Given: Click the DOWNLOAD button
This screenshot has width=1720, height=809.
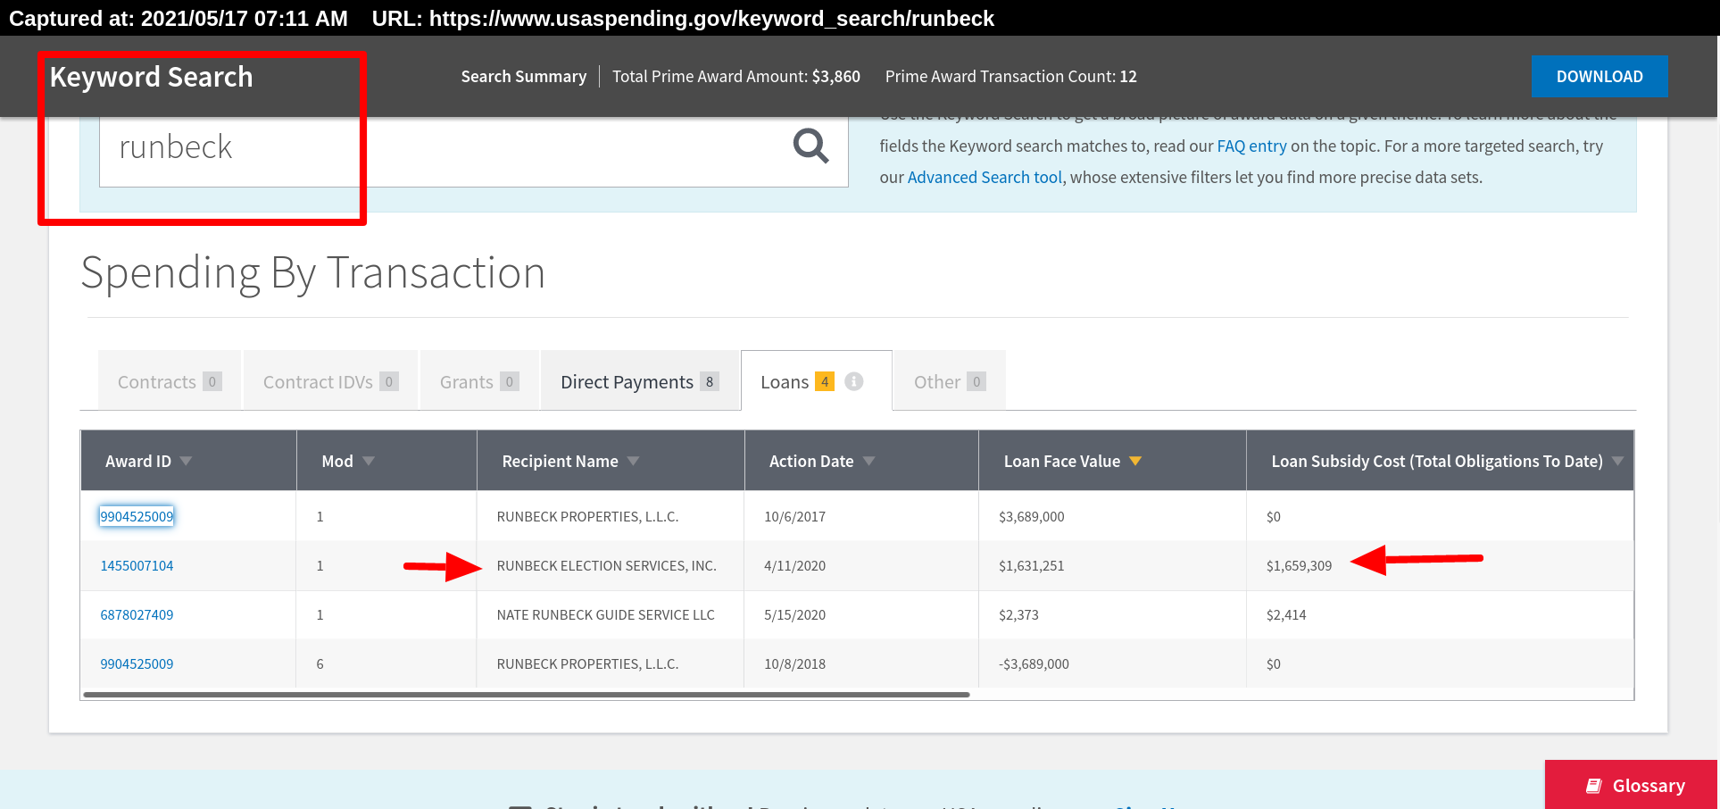Looking at the screenshot, I should click(x=1600, y=77).
